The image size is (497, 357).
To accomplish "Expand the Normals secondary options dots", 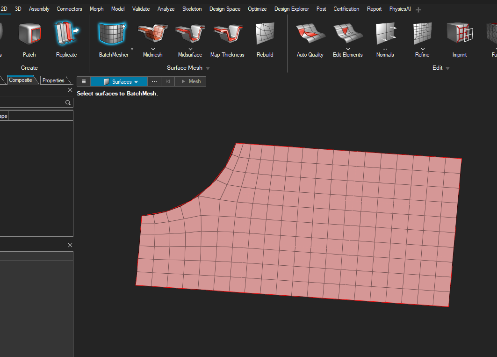I will (385, 49).
